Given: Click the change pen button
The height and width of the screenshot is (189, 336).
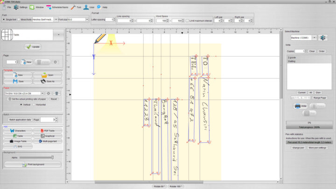Looking at the screenshot, I should 298,148.
